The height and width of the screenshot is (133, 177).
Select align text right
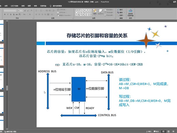[x=42, y=14]
